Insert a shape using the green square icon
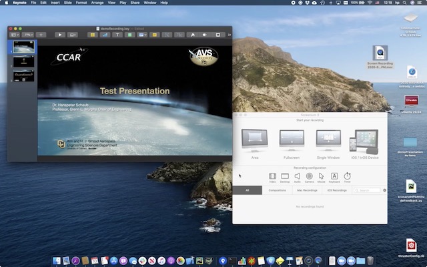The height and width of the screenshot is (267, 427). pos(129,35)
